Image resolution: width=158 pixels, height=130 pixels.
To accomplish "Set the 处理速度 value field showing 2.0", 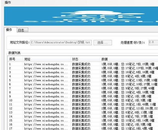I will pyautogui.click(x=153, y=42).
